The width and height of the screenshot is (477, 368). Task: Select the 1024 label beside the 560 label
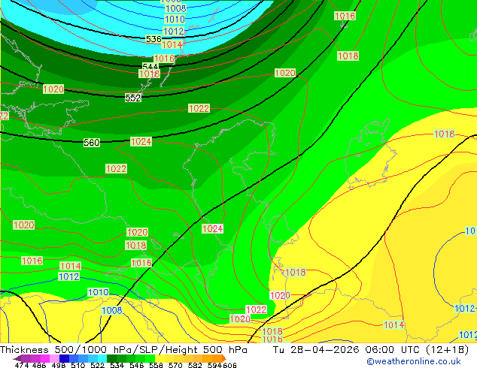[x=141, y=141]
